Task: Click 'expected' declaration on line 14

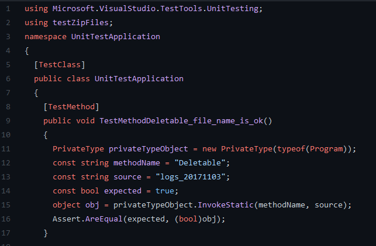Action: pyautogui.click(x=123, y=191)
